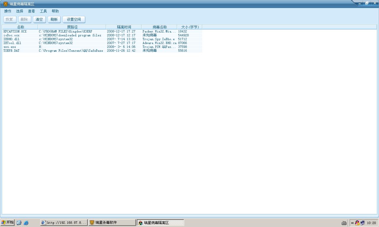Click the system32 path in the IETool.dll row
Screen dimensions: 379x227
(x=56, y=43)
